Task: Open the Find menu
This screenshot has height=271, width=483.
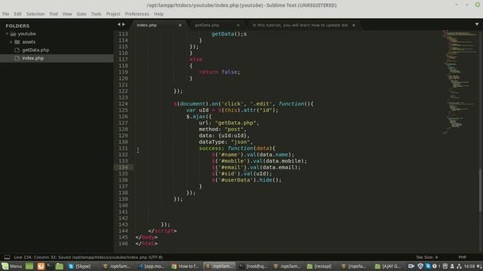Action: tap(54, 14)
